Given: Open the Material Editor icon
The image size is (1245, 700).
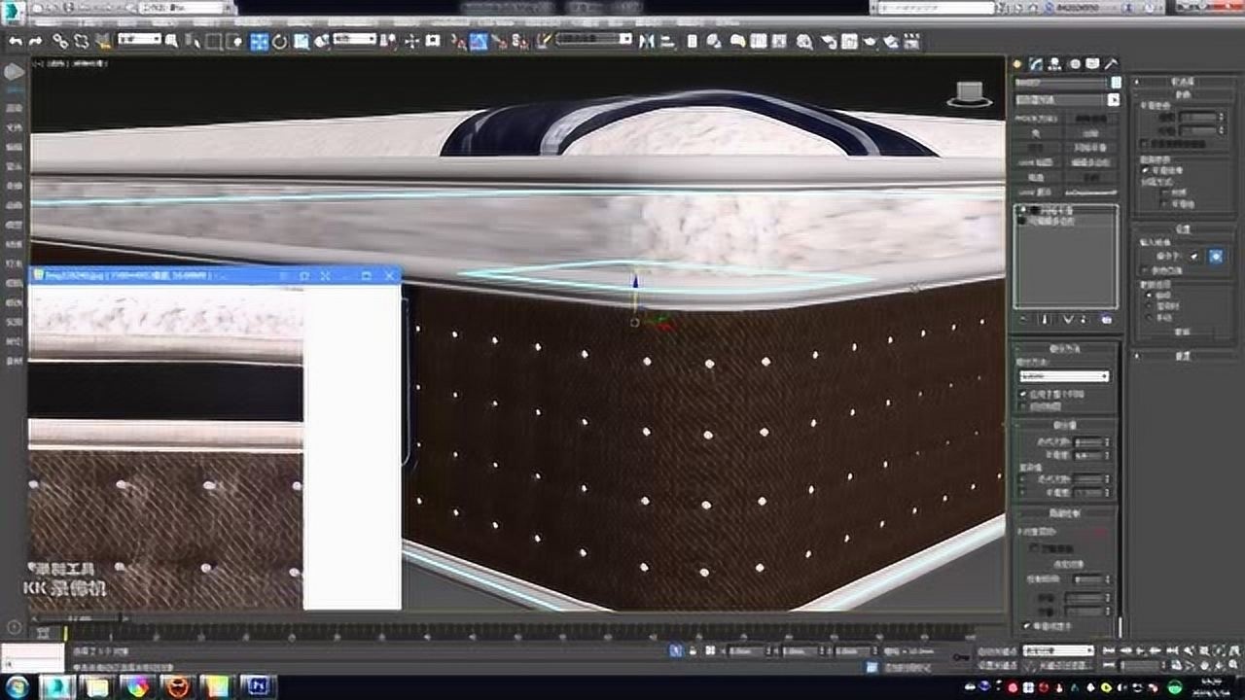Looking at the screenshot, I should click(804, 41).
